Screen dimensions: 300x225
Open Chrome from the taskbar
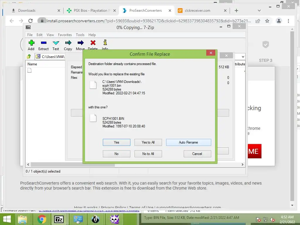click(x=42, y=219)
